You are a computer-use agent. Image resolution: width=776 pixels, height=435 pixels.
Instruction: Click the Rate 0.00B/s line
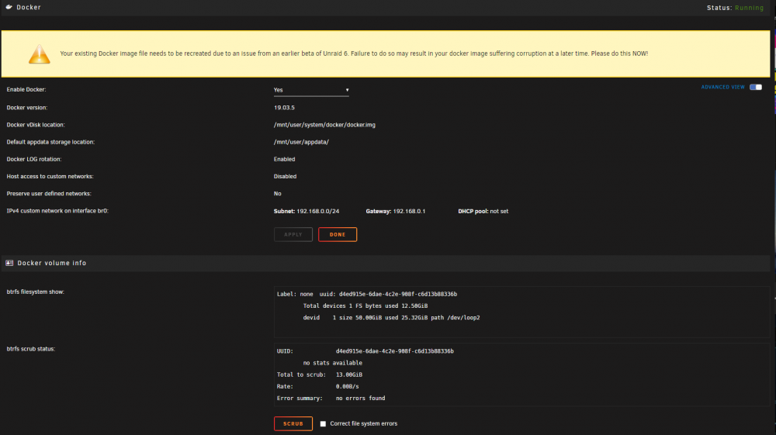point(317,387)
